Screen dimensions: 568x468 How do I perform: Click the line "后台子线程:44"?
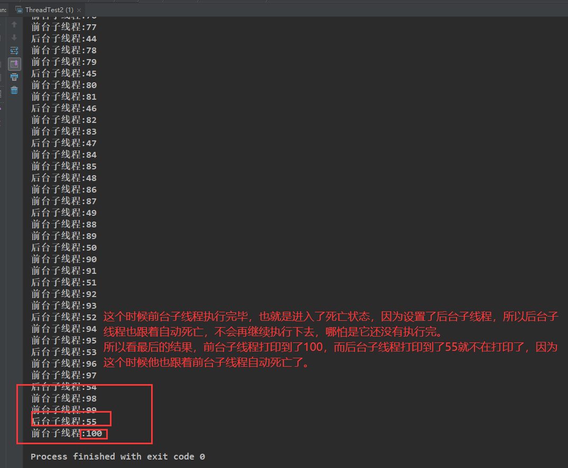[64, 39]
